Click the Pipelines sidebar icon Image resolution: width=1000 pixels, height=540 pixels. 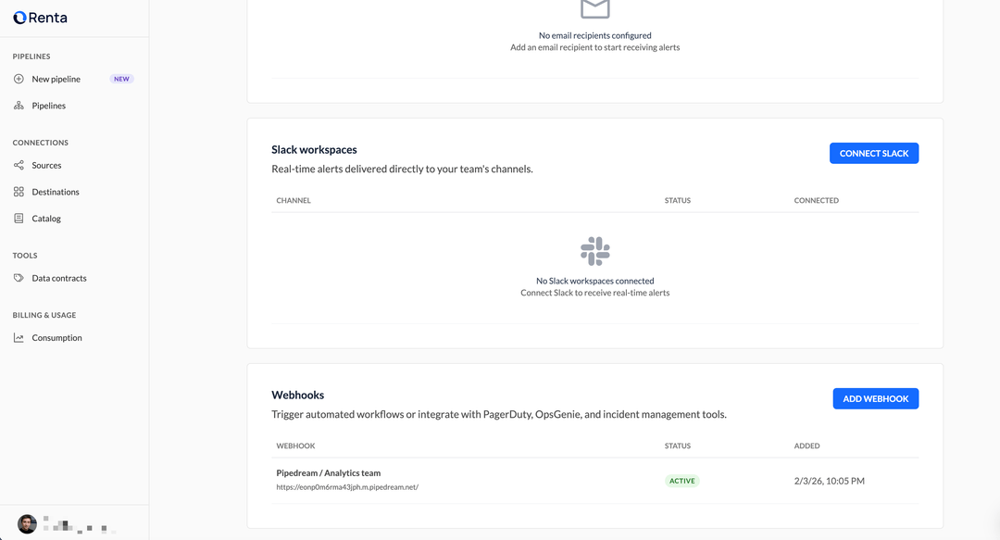pyautogui.click(x=19, y=106)
